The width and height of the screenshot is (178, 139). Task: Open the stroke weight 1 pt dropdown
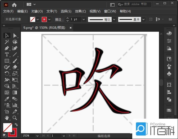click(84, 19)
